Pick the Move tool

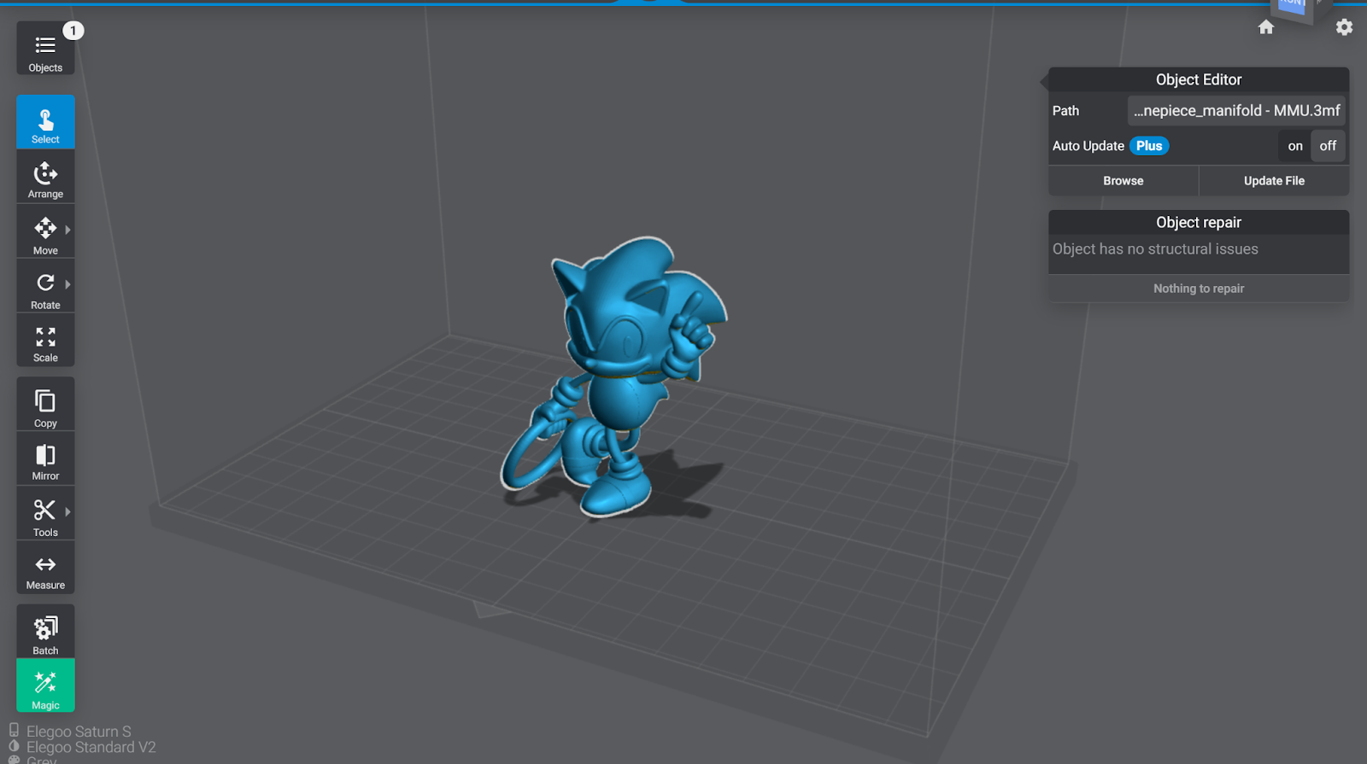[x=45, y=232]
